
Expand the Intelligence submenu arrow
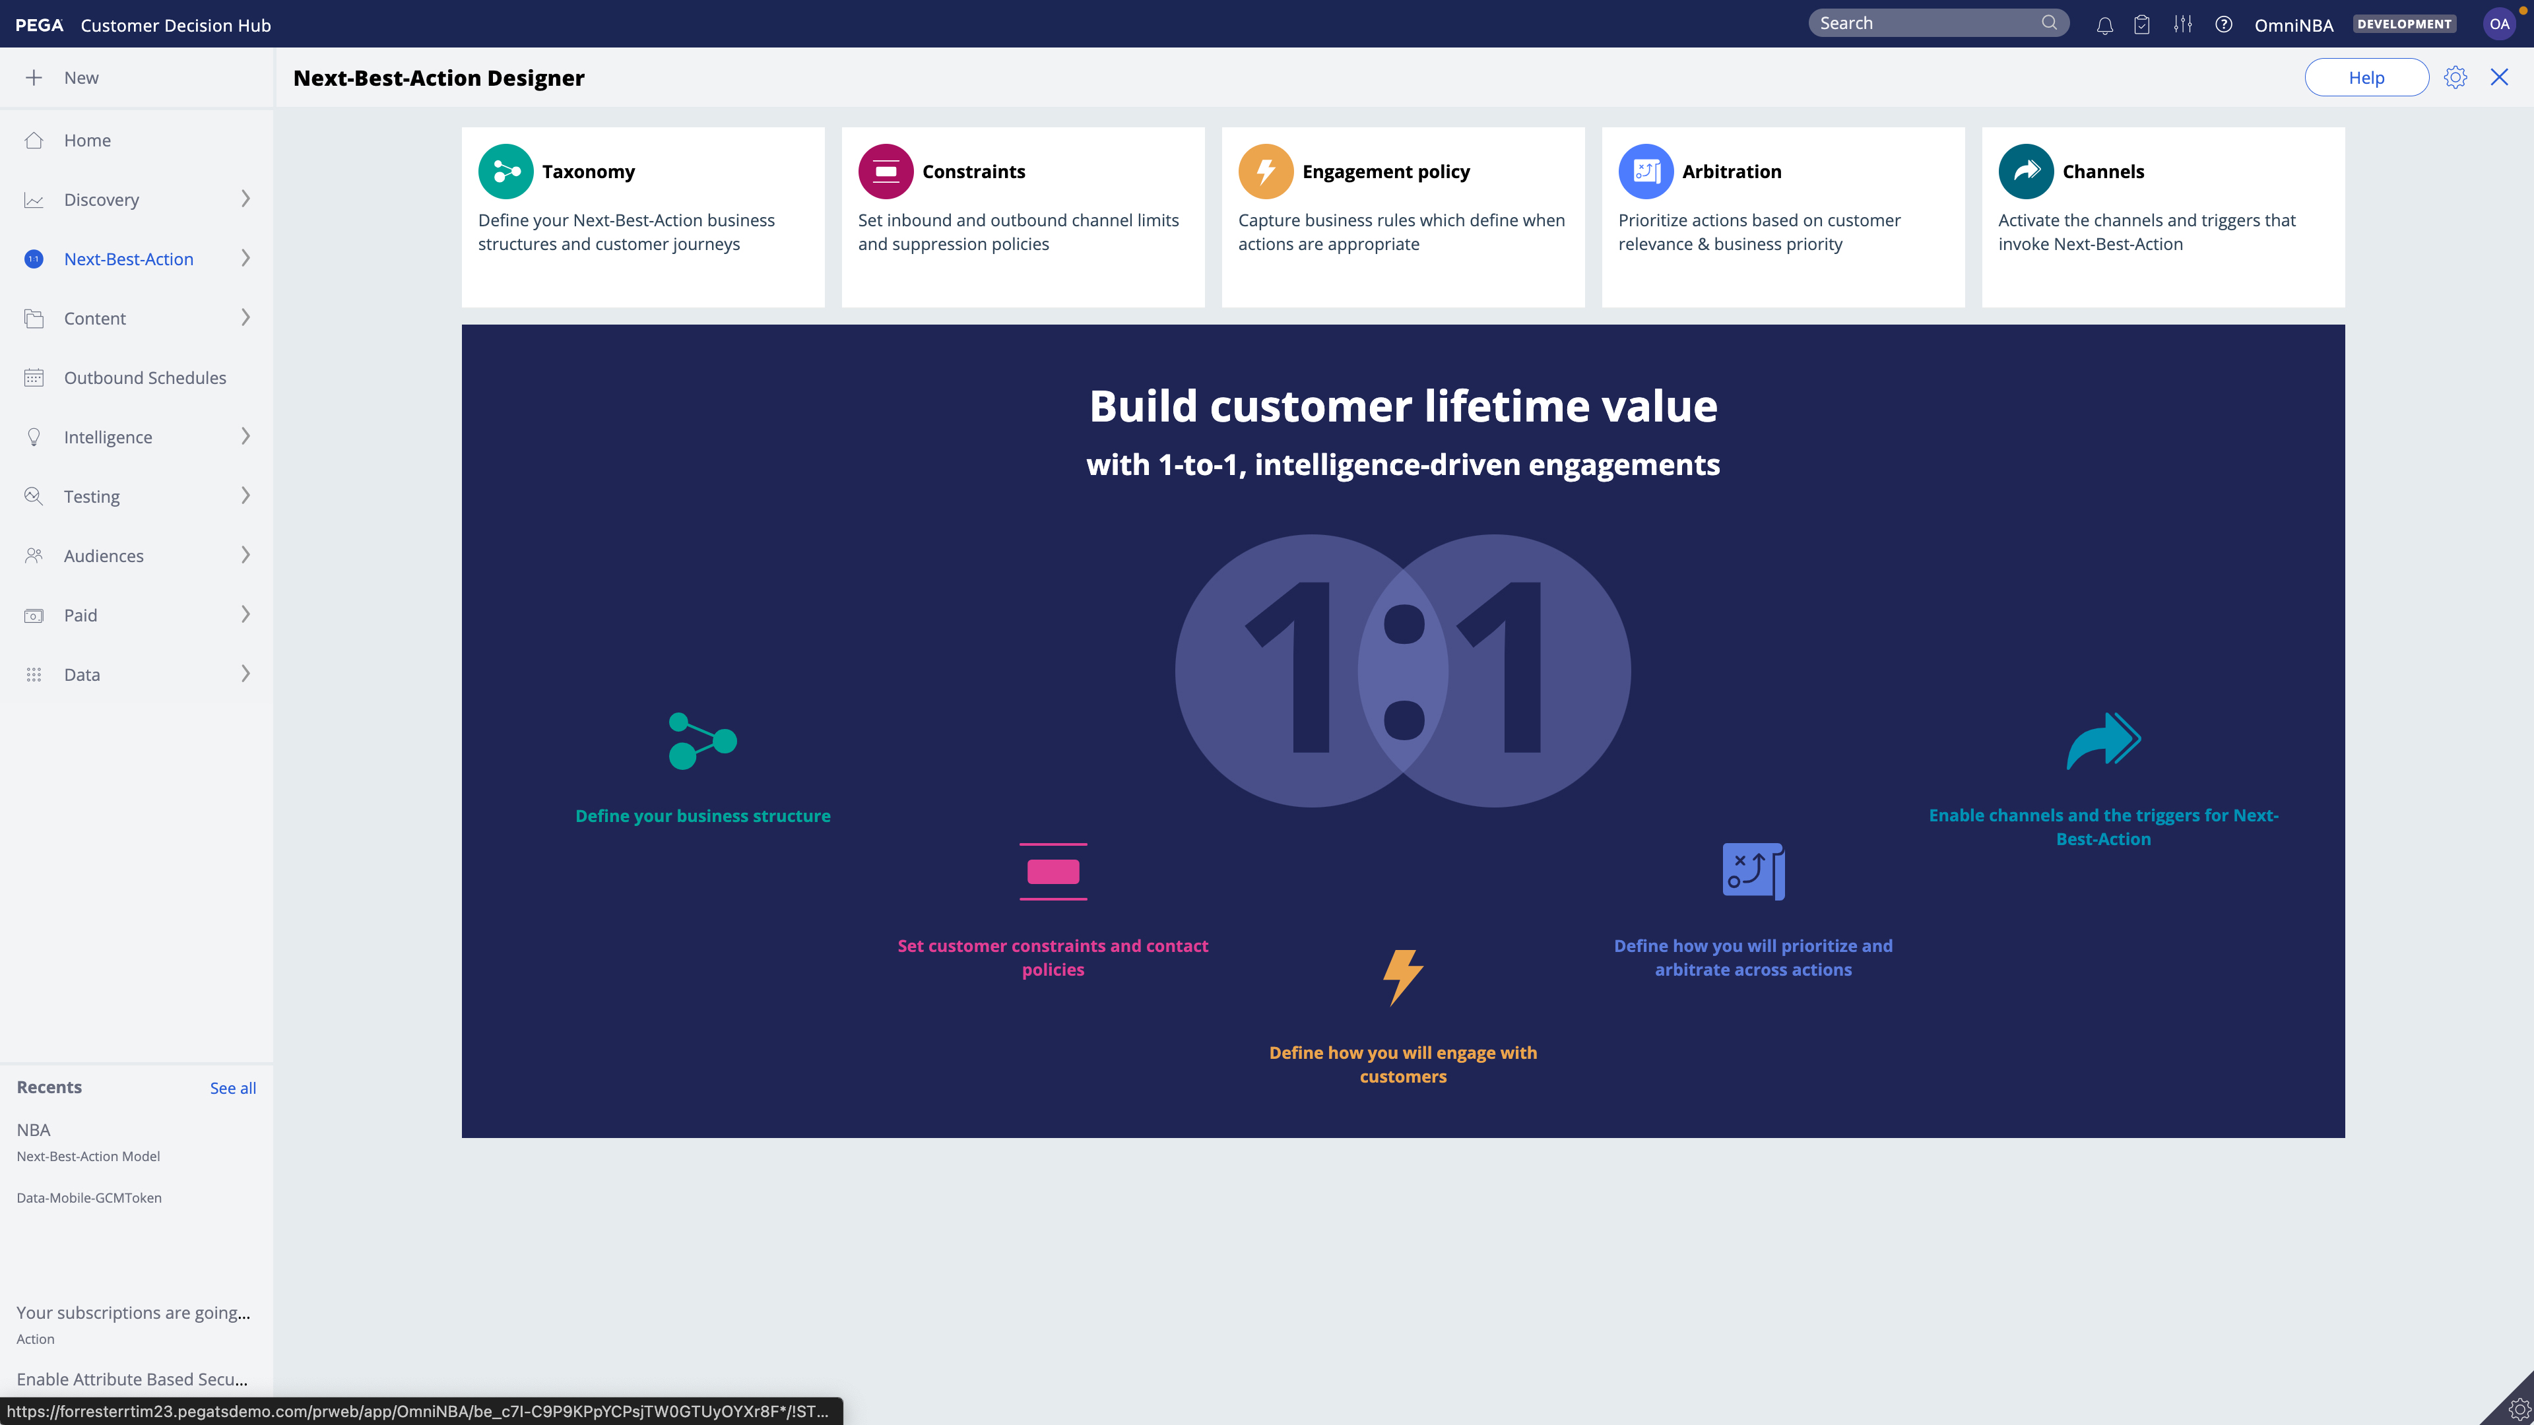click(245, 437)
